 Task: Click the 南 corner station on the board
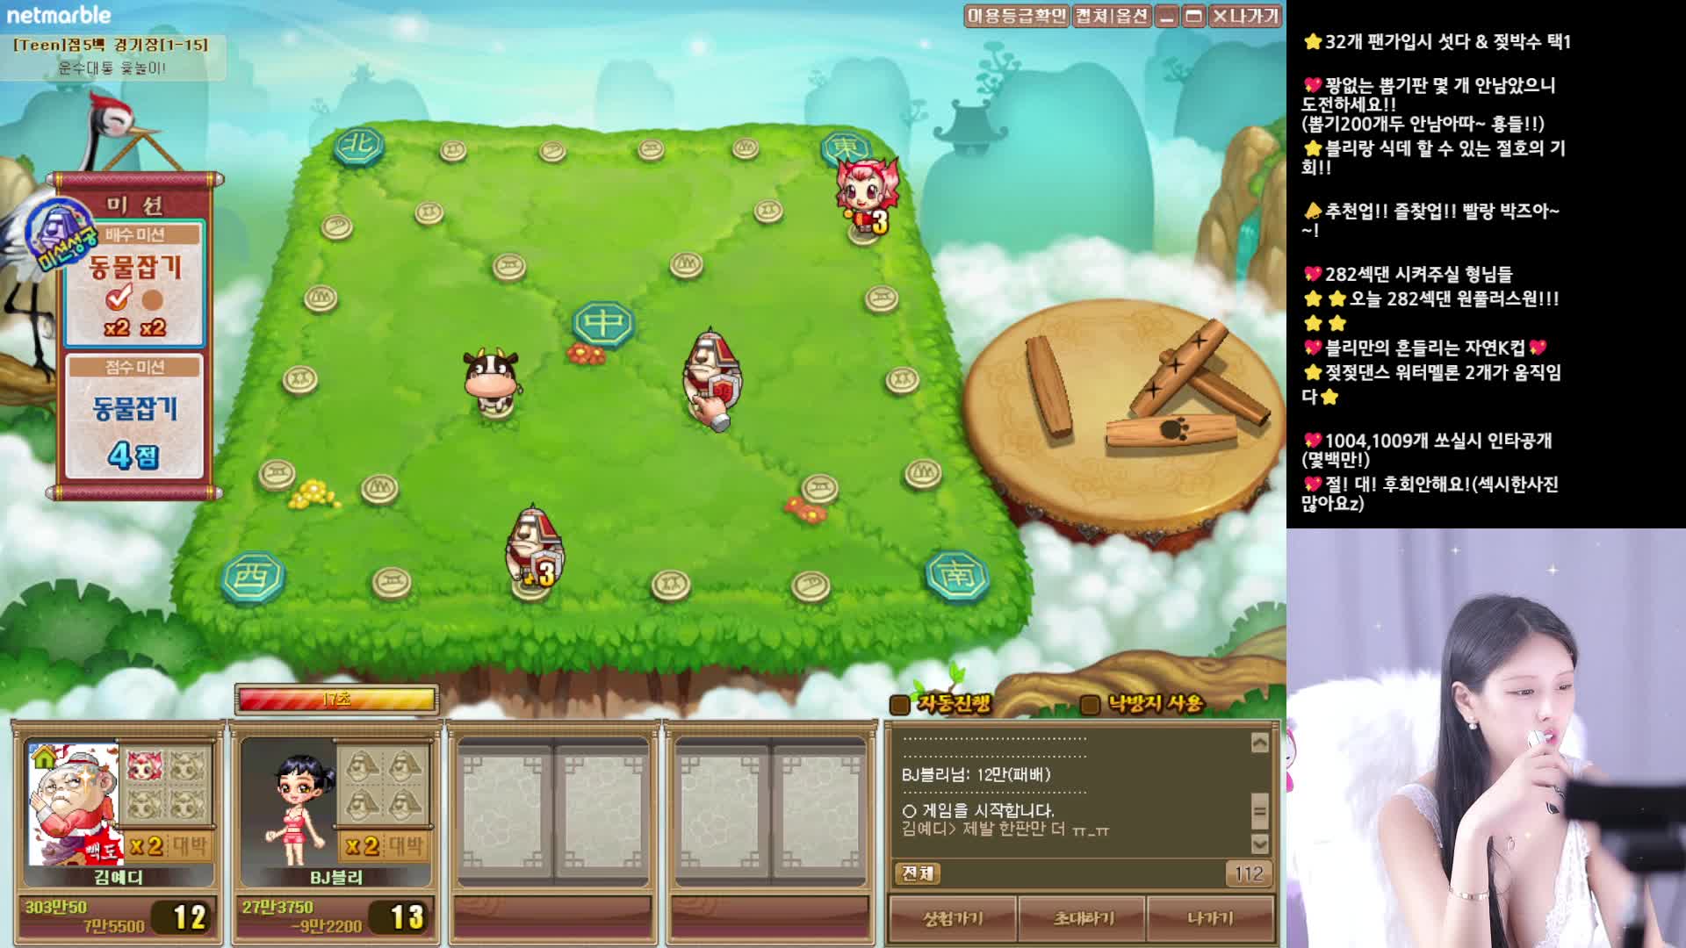(x=956, y=576)
